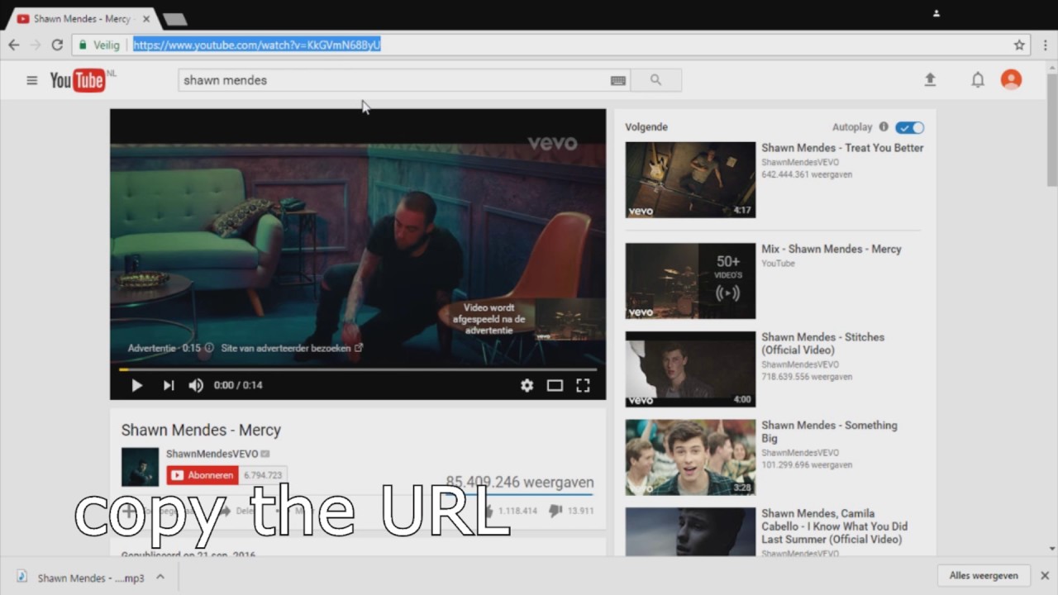
Task: Click the 85.409.246 weergaven view count
Action: [x=520, y=482]
